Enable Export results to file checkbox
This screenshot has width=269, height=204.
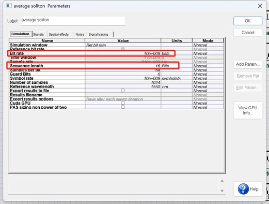[123, 91]
